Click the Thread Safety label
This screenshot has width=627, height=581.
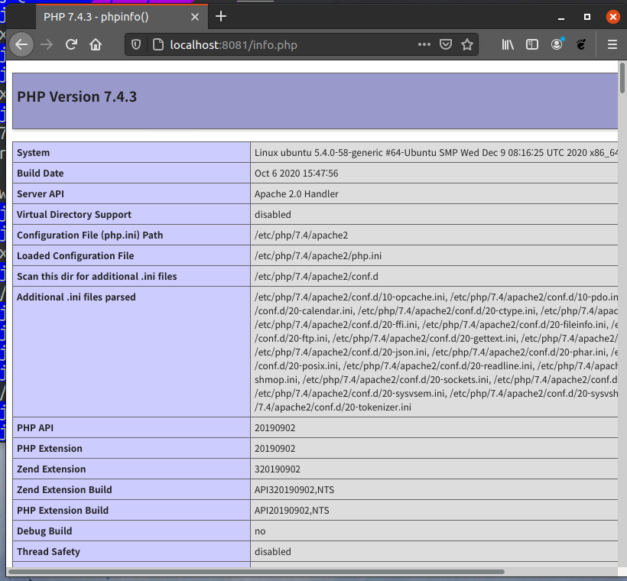coord(48,552)
